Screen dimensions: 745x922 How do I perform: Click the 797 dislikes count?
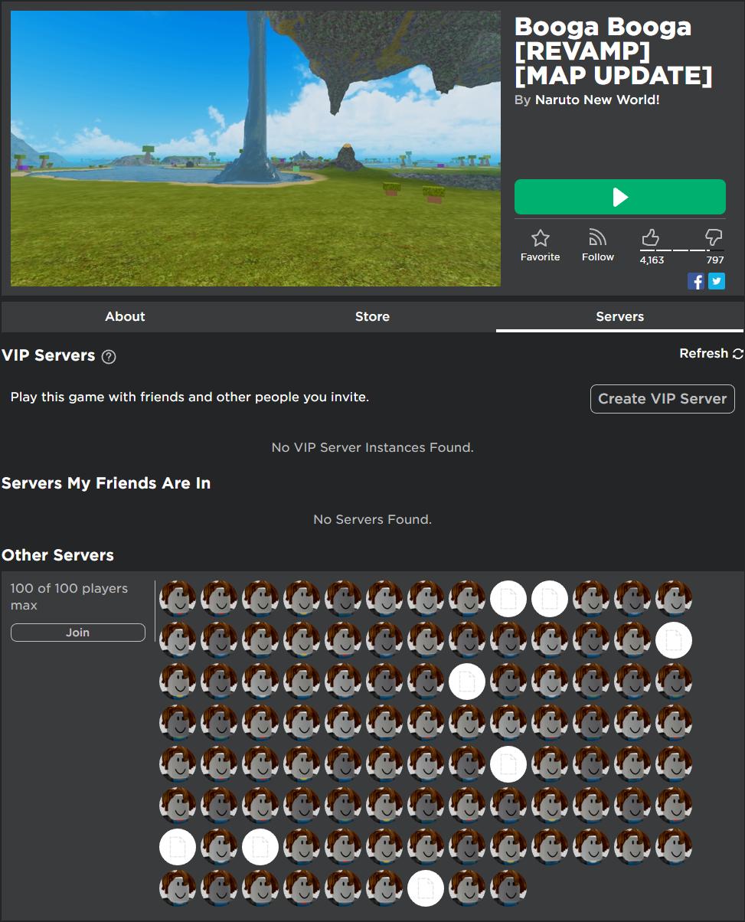[x=715, y=260]
